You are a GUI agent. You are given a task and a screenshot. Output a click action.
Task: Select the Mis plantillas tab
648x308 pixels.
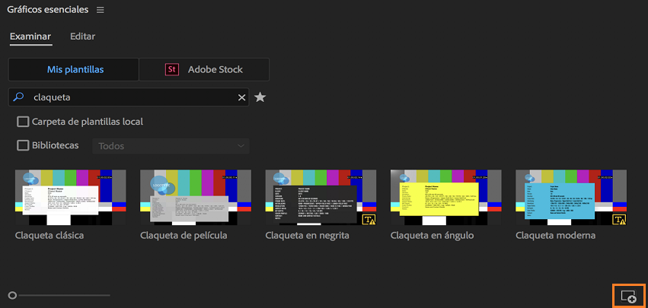point(74,69)
